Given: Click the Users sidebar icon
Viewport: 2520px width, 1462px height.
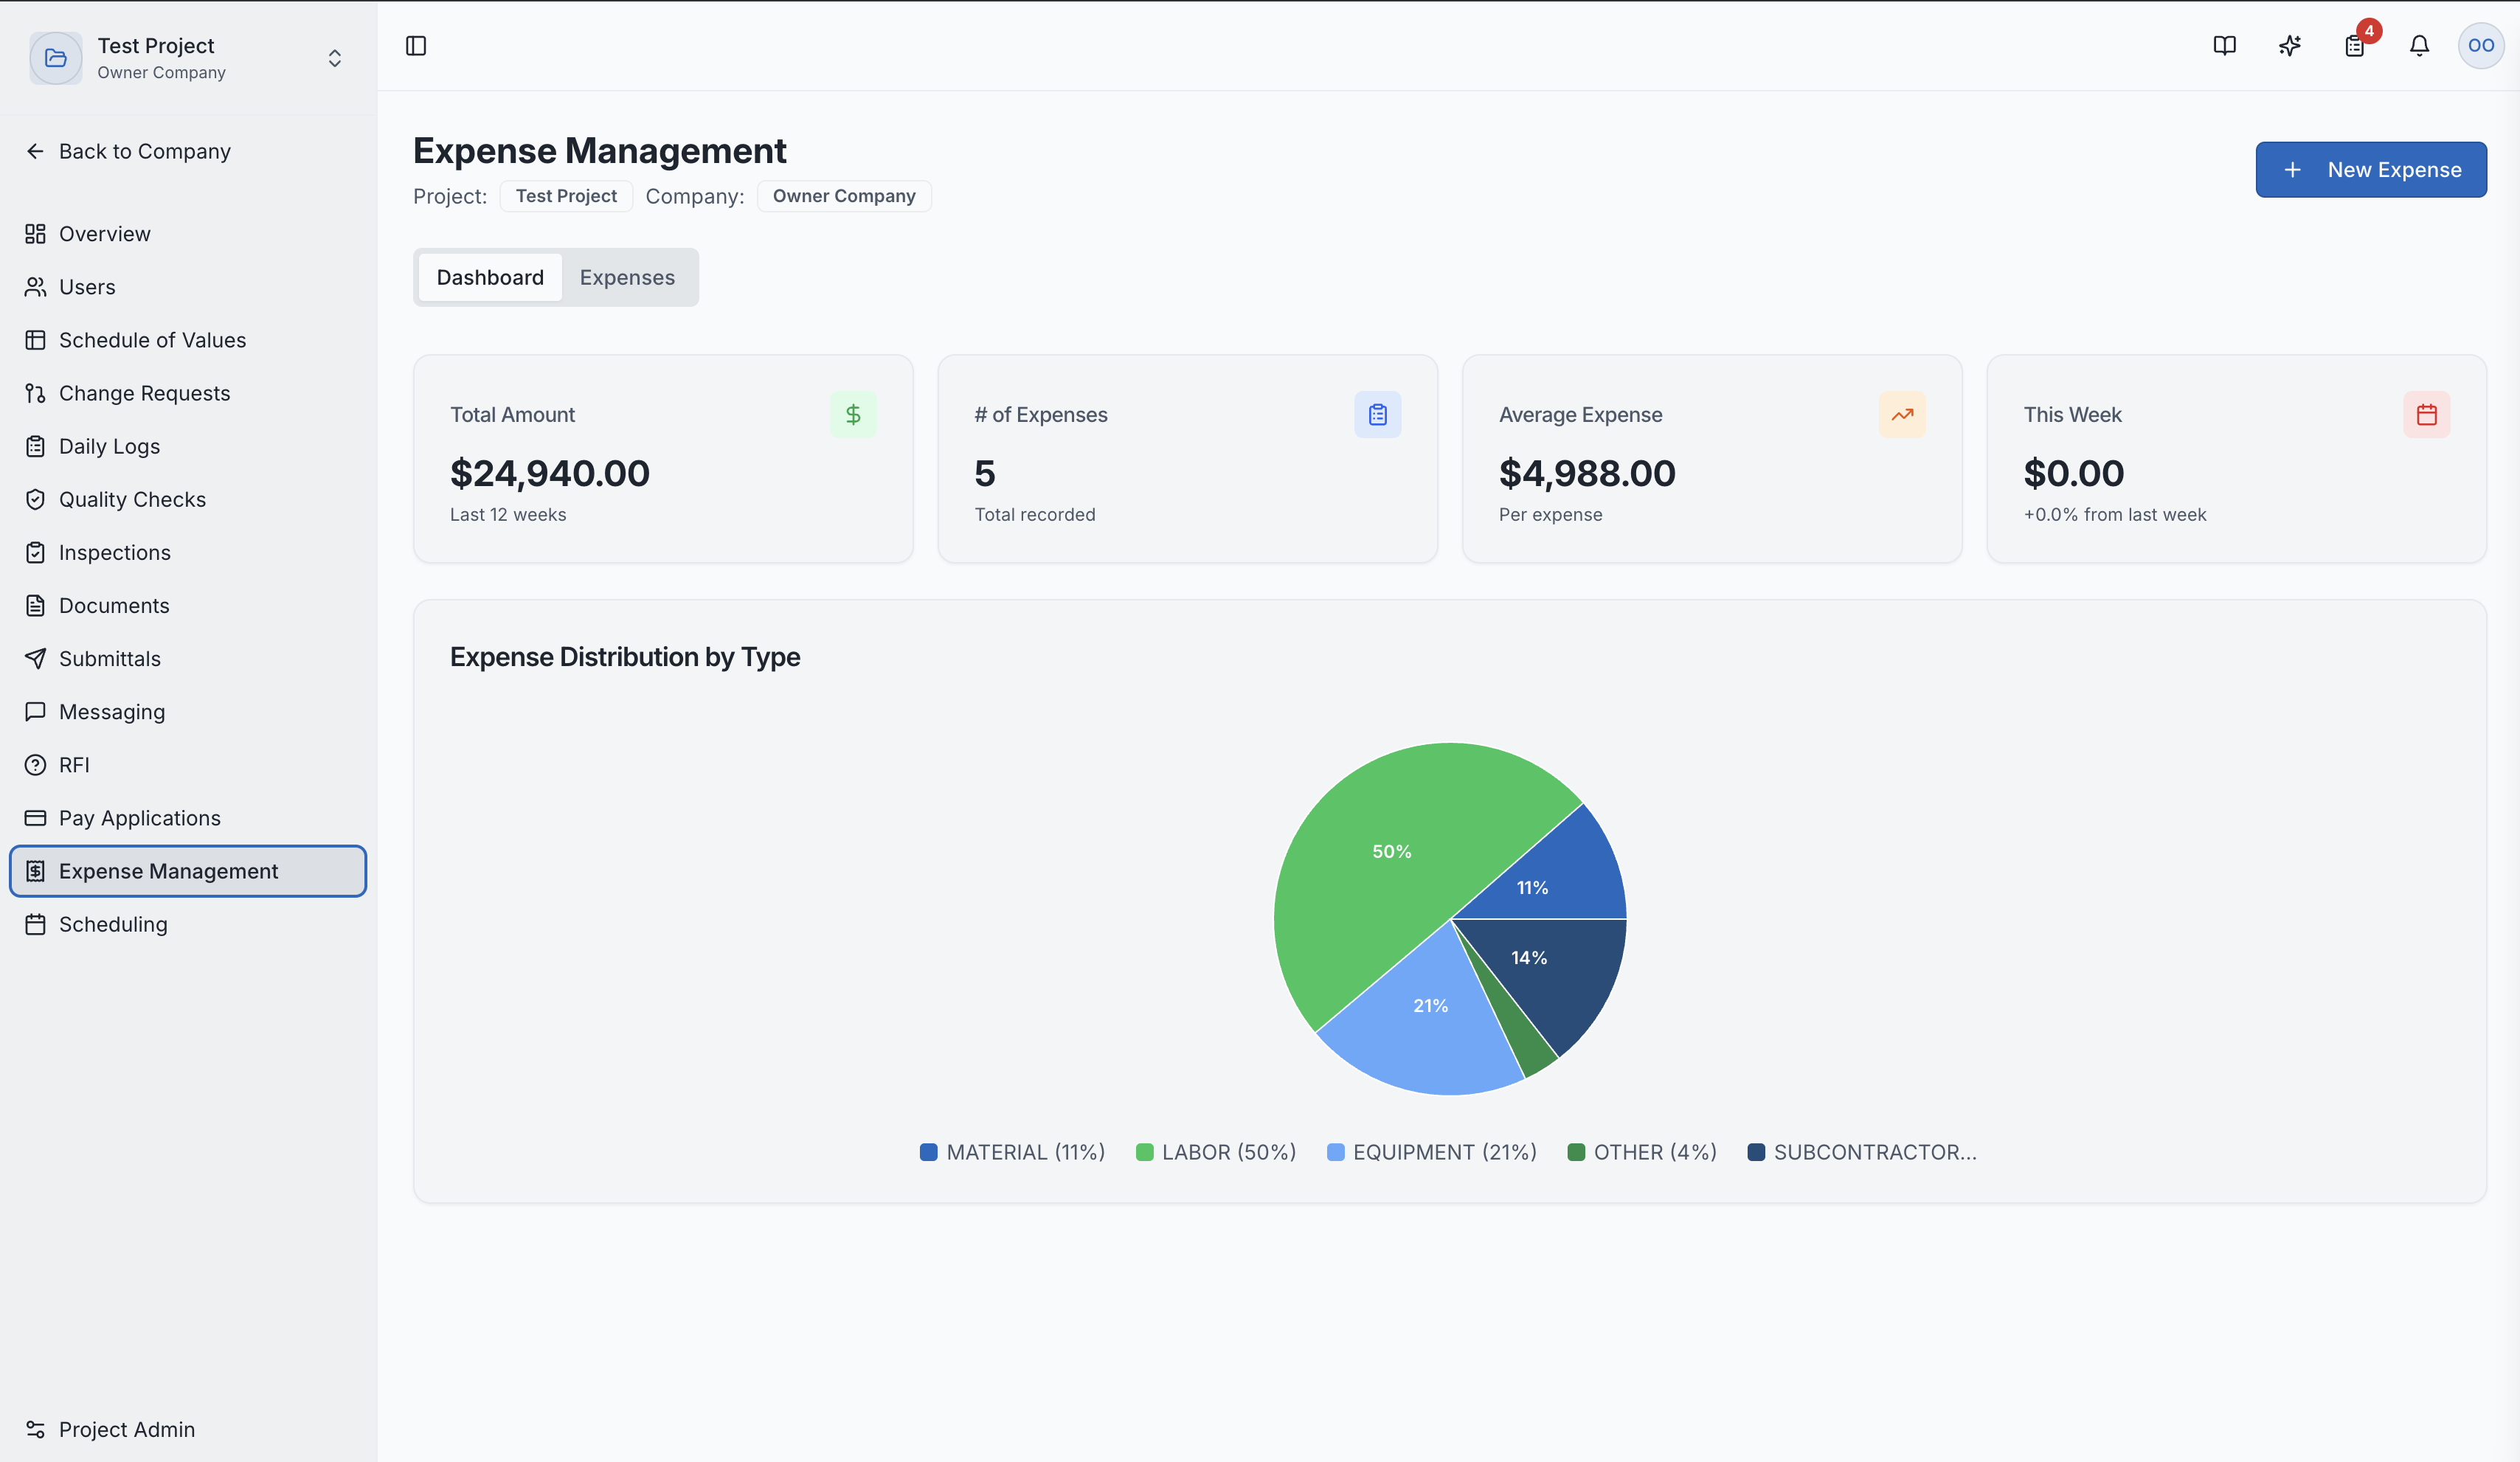Looking at the screenshot, I should click(35, 287).
